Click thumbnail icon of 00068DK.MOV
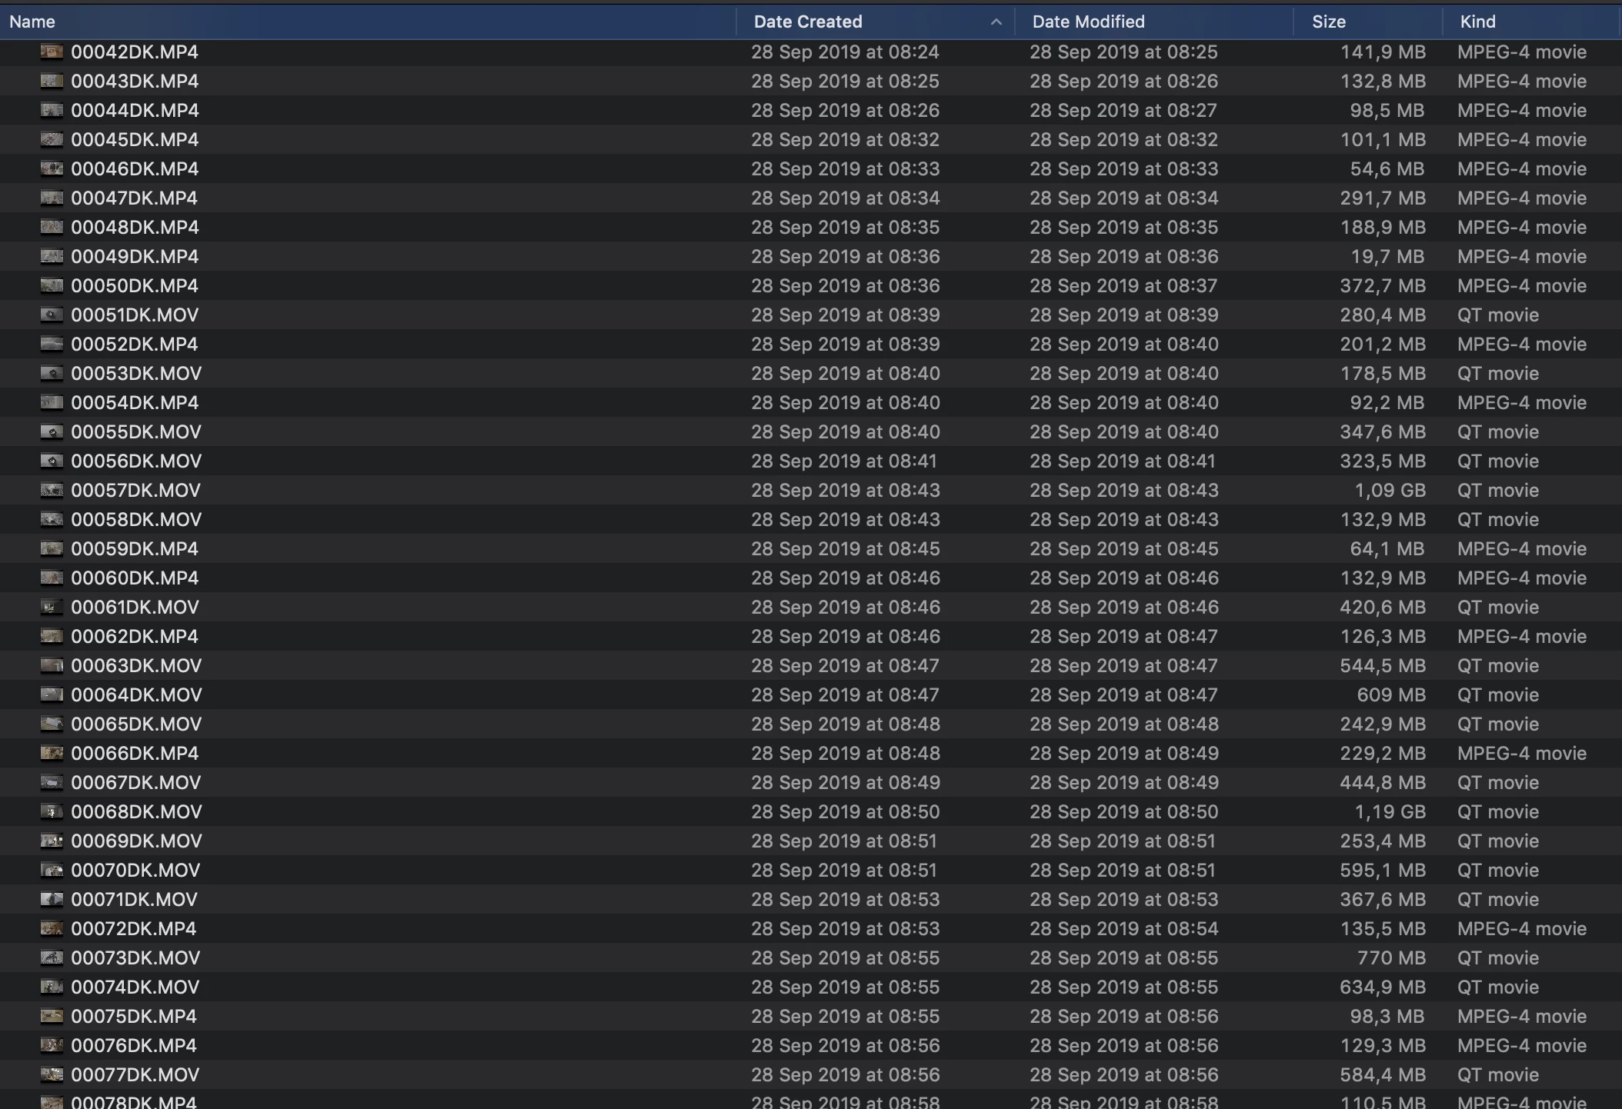Screen dimensions: 1622x1109 coord(52,811)
